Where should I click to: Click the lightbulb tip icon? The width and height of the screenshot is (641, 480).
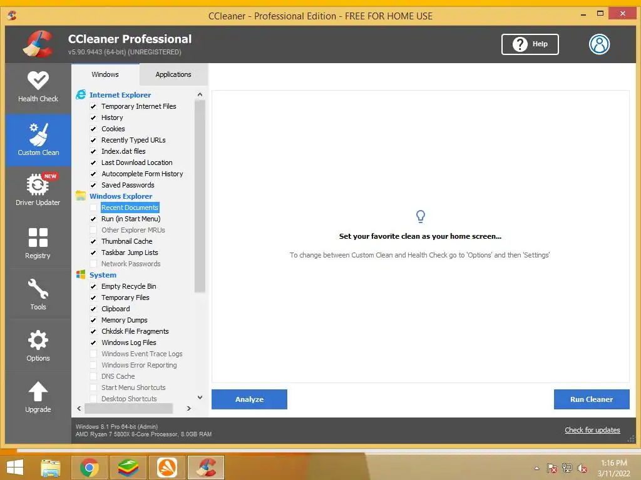[x=420, y=216]
